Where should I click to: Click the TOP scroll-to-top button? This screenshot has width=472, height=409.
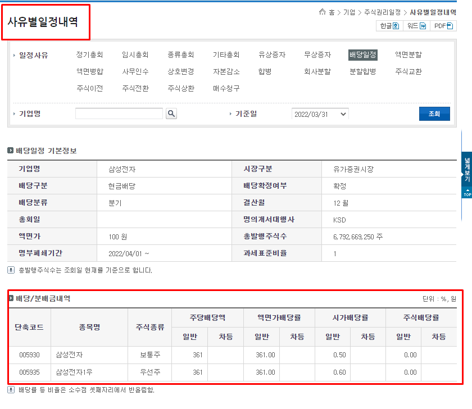(467, 193)
